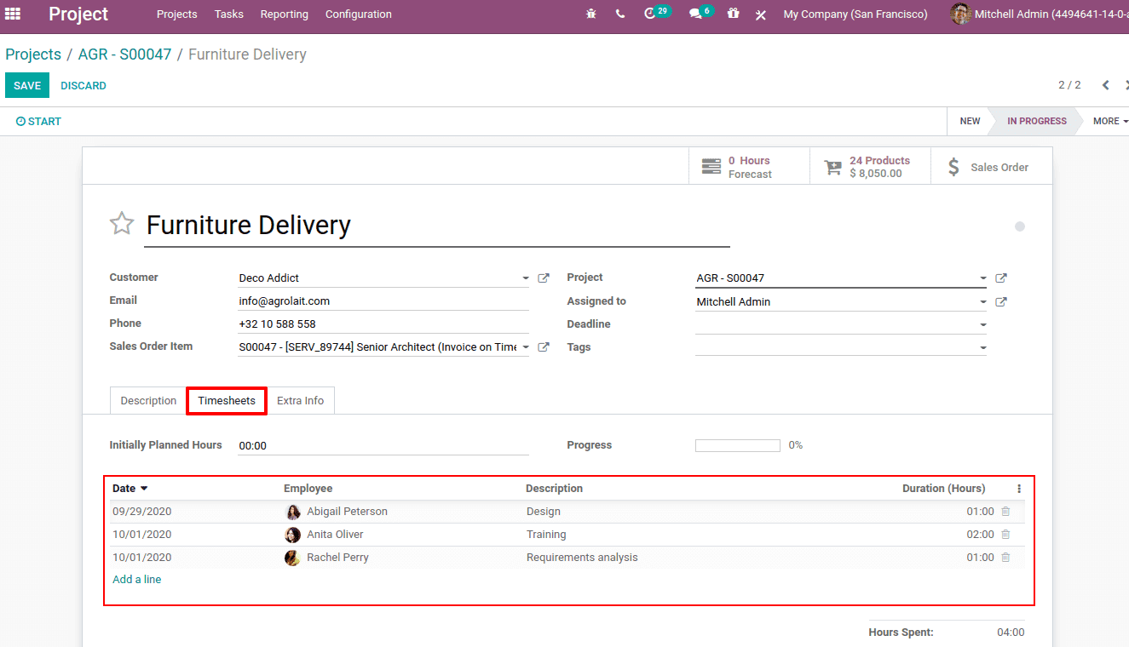Screen dimensions: 1129x647
Task: Expand the Deadline dropdown arrow
Action: 983,324
